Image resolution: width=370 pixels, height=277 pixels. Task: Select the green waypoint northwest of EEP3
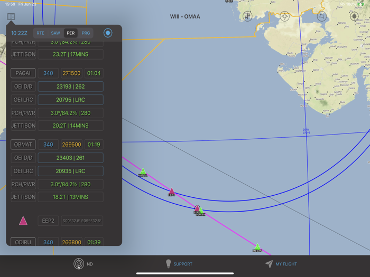[x=143, y=171]
